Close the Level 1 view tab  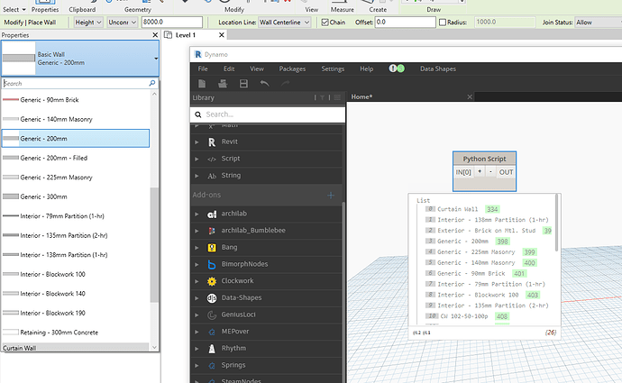tap(222, 35)
